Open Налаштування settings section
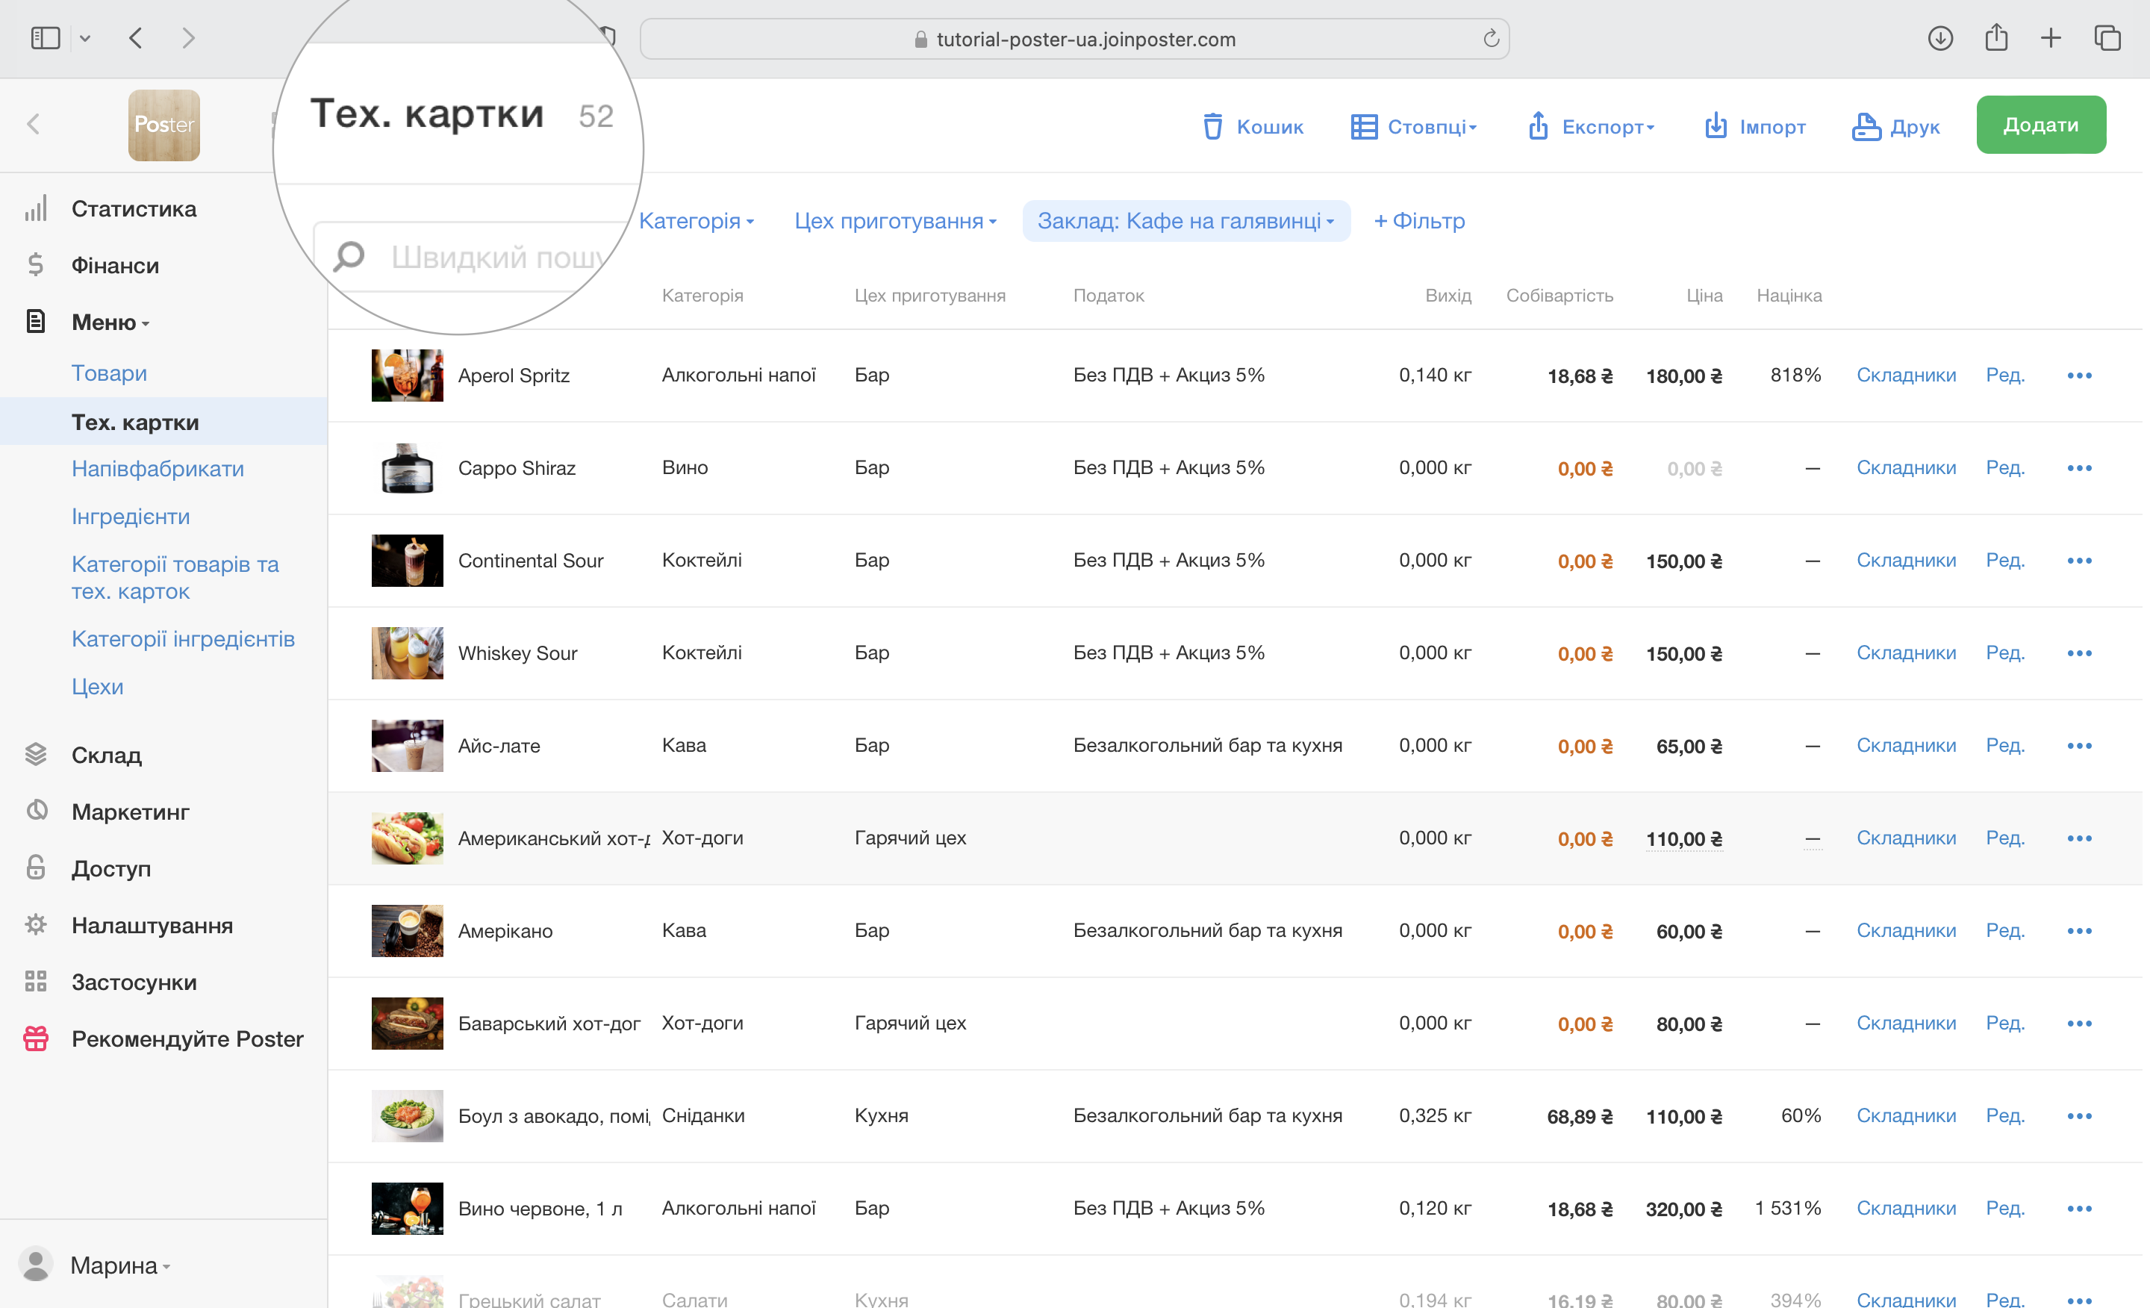 click(x=152, y=925)
